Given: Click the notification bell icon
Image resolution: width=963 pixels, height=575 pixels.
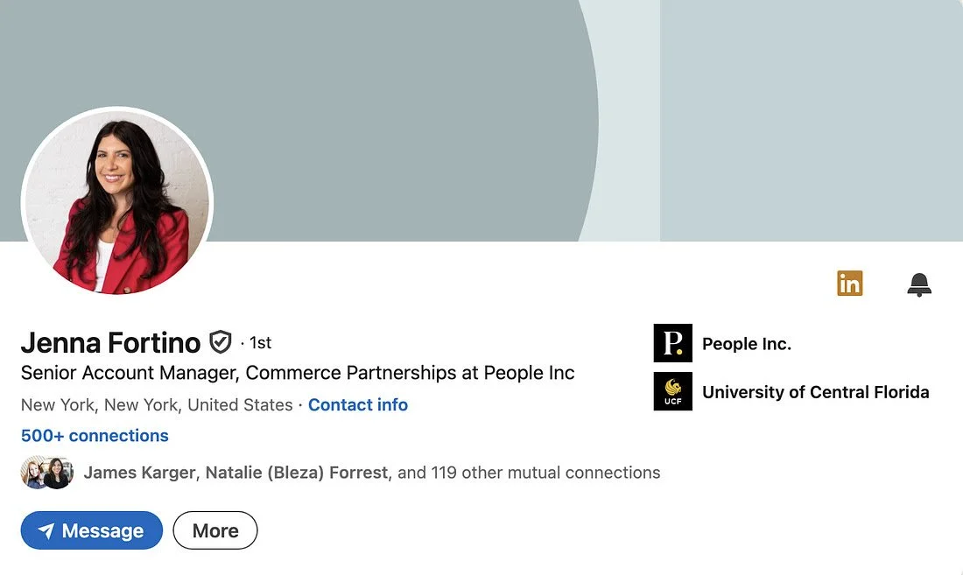Looking at the screenshot, I should (918, 284).
